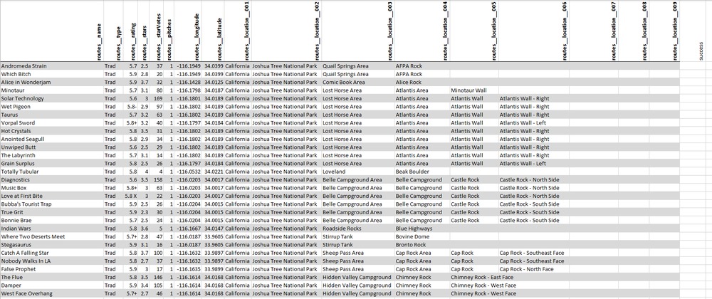Select the 169 starVotes cell
The width and height of the screenshot is (712, 299).
click(157, 99)
